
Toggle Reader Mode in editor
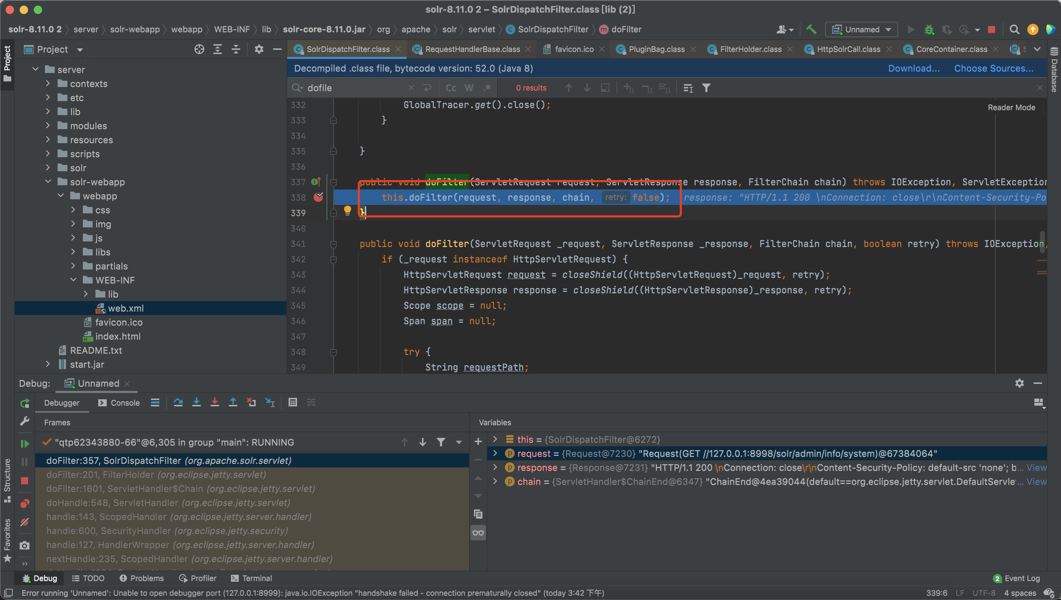(x=1011, y=108)
